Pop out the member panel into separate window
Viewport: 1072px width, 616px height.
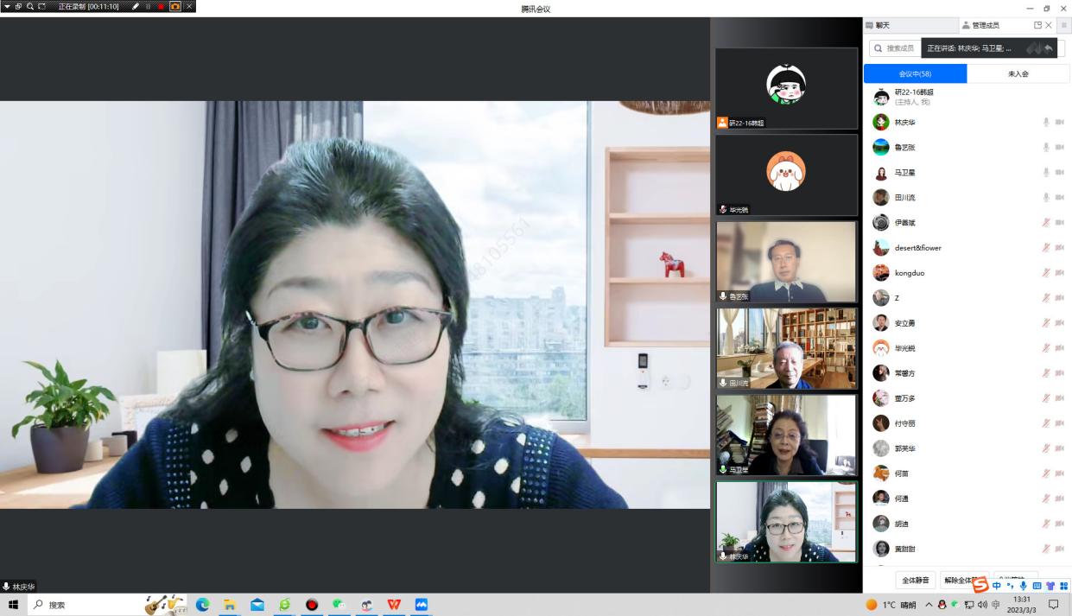pos(1037,25)
